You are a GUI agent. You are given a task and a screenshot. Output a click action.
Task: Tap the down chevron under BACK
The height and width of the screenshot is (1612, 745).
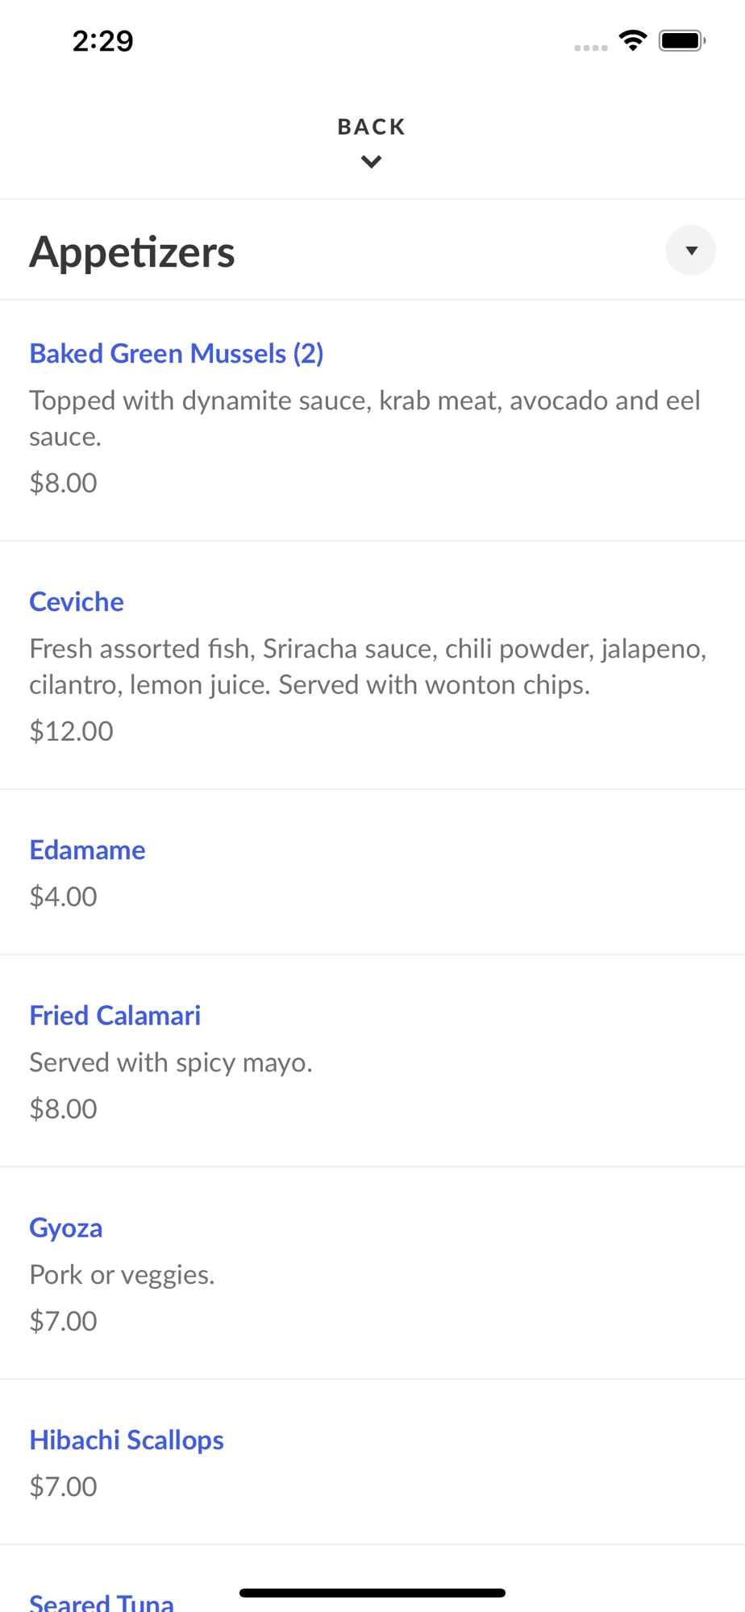pyautogui.click(x=372, y=162)
